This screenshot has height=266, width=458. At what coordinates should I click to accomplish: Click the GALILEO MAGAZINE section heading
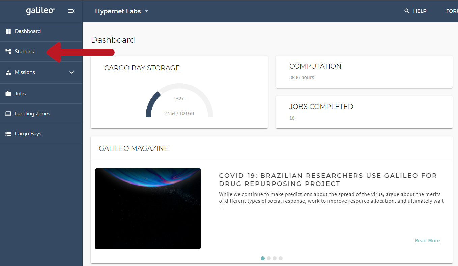134,148
